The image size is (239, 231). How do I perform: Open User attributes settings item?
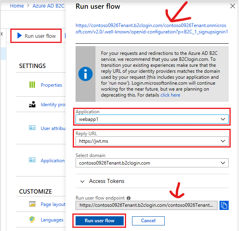tap(53, 128)
